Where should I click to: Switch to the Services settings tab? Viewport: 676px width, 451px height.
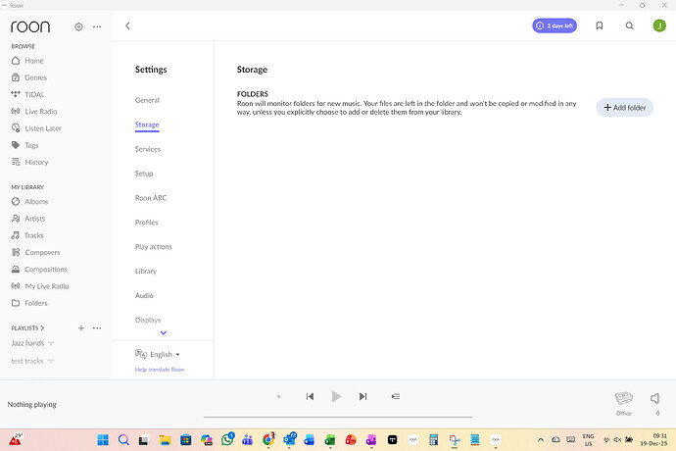148,149
